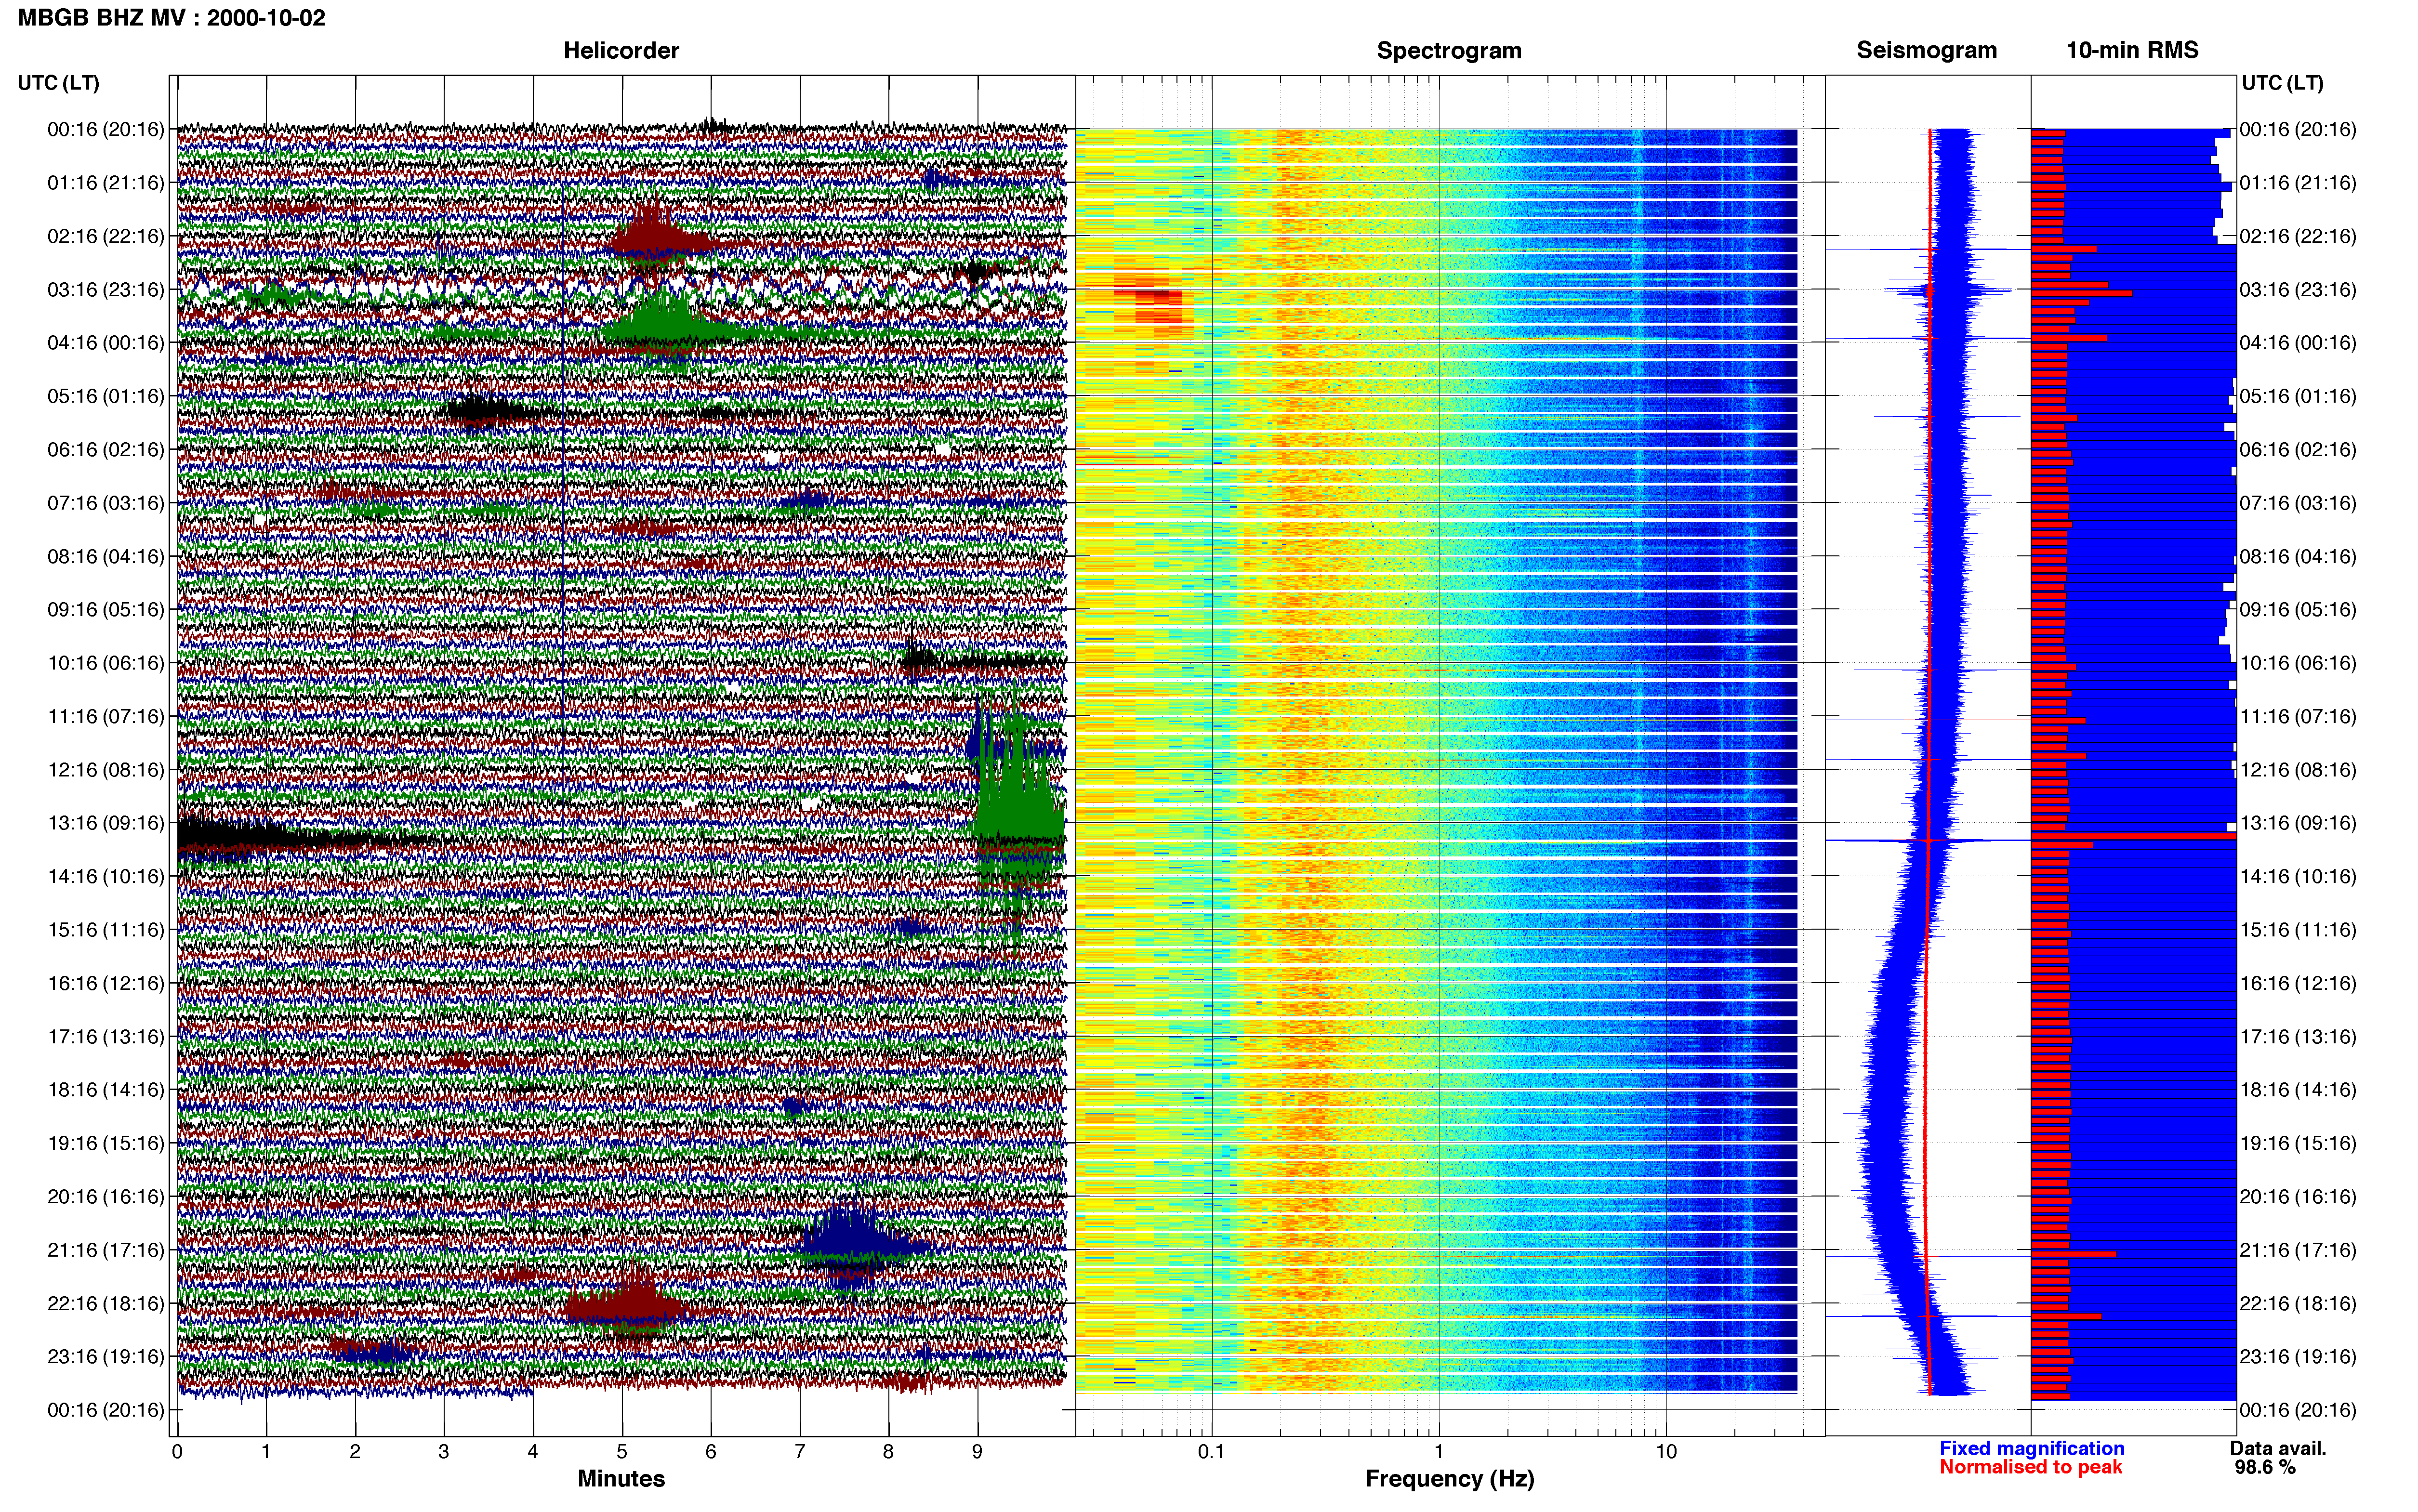Screen dimensions: 2418x1512
Task: Click right-side time label '21:16 (17:16)'
Action: coord(2298,1249)
